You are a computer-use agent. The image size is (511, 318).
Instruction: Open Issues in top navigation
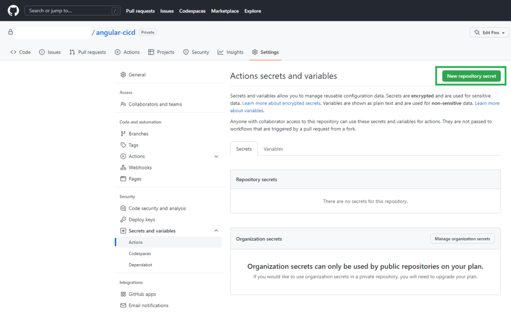tap(167, 11)
